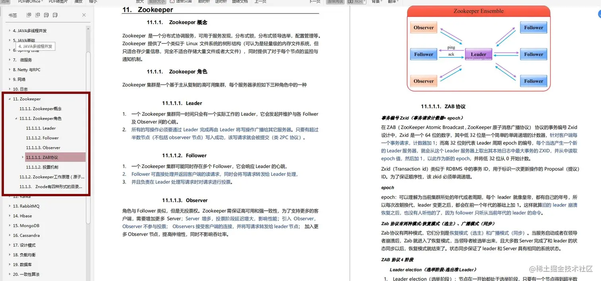Expand the 8. Netty 与RPC bookmark

pos(10,70)
